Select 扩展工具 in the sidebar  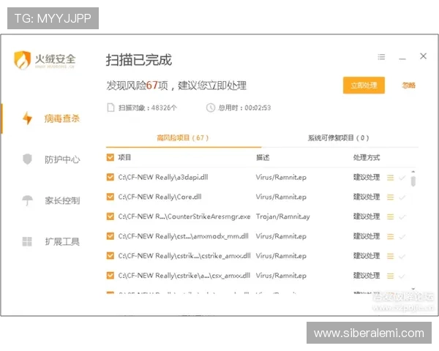pos(62,241)
